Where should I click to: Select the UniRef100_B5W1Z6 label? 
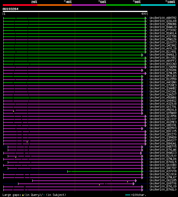tap(163, 39)
